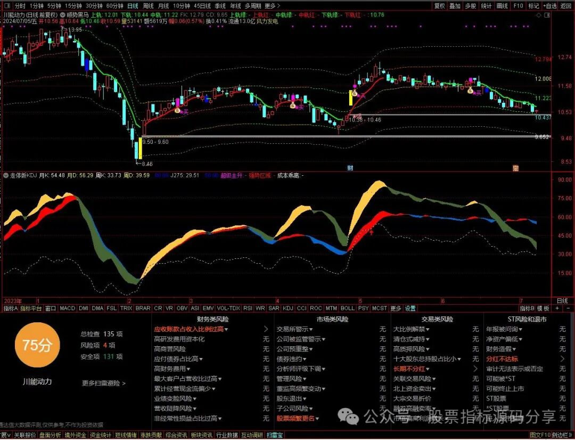Click the 统计 button
Image resolution: width=575 pixels, height=440 pixels.
point(486,6)
